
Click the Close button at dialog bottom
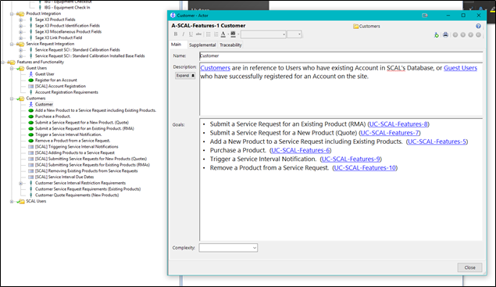coord(469,267)
